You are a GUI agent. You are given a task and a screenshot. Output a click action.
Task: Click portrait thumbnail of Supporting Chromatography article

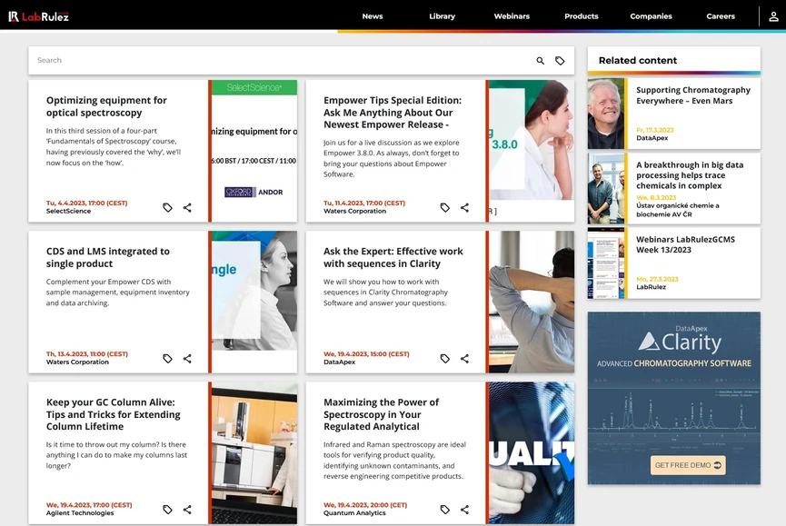click(x=606, y=114)
